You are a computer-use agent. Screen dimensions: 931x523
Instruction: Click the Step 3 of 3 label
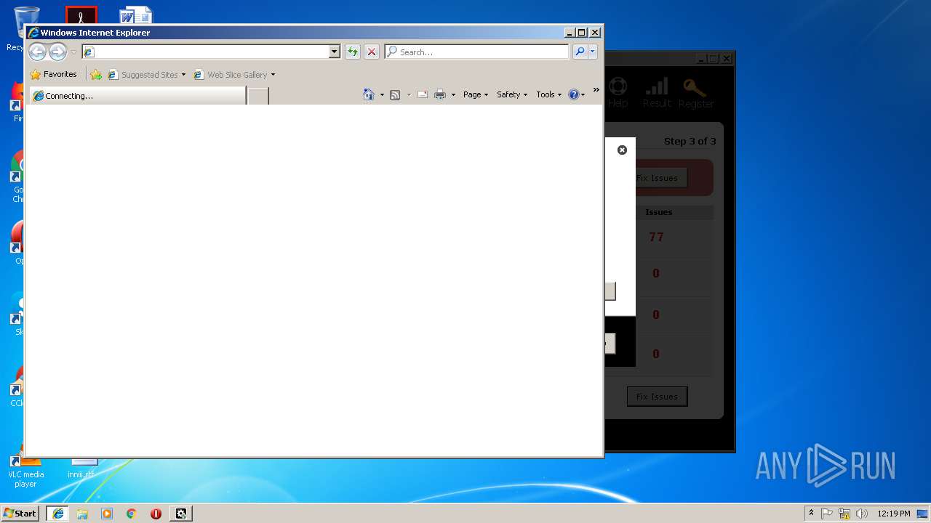(690, 141)
